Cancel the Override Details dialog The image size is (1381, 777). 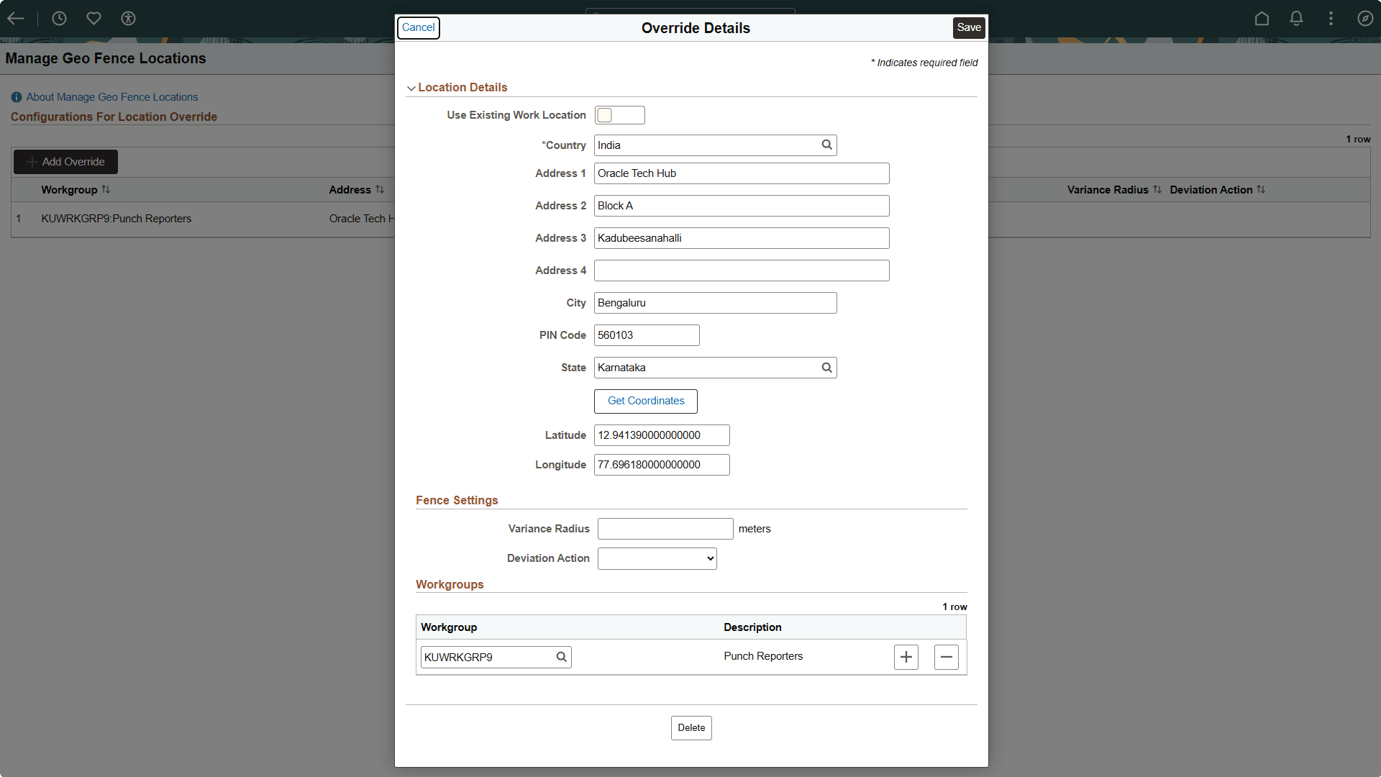tap(418, 27)
